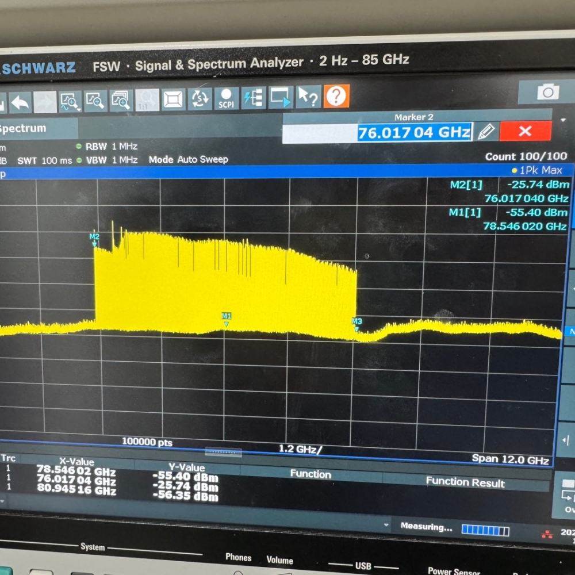The image size is (575, 575).
Task: Click the greyed-out Redo toolbar icon
Action: coord(45,102)
